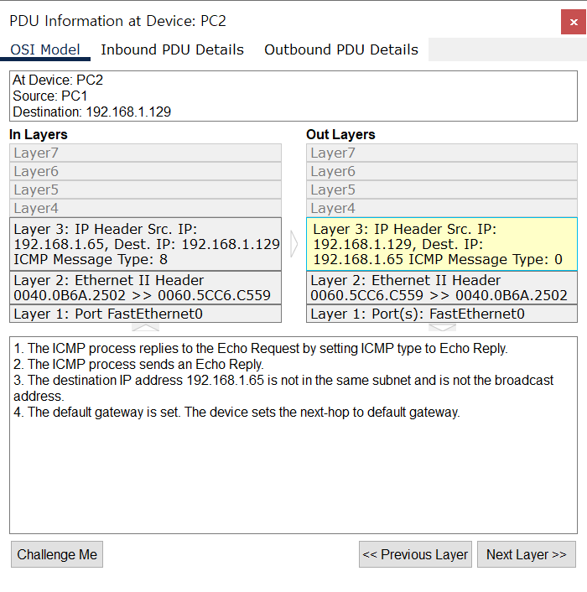Click the 'Destination: 192.168.1.129' text

pos(91,112)
